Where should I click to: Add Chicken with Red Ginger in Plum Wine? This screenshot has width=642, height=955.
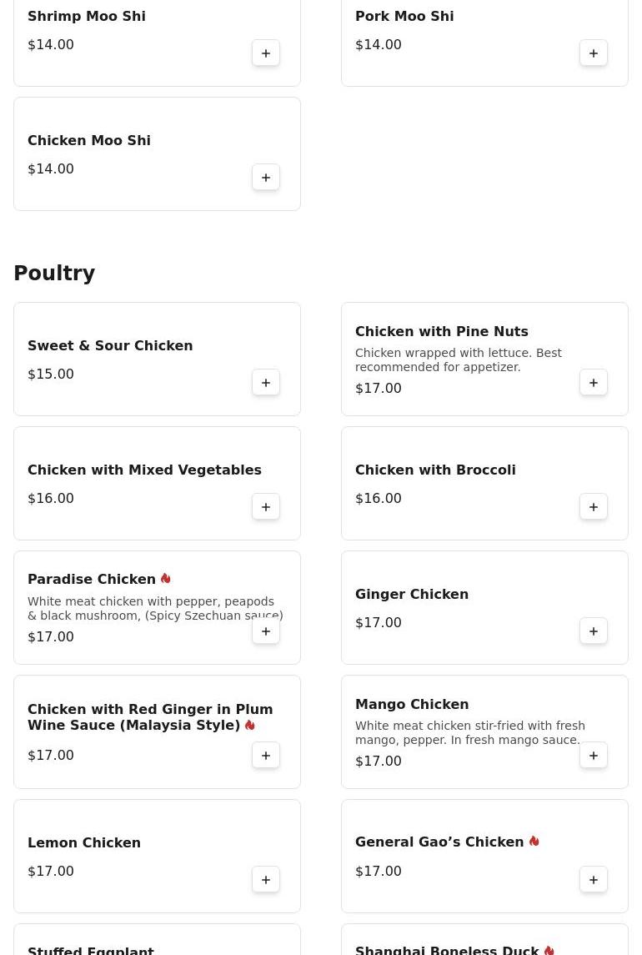tap(266, 755)
